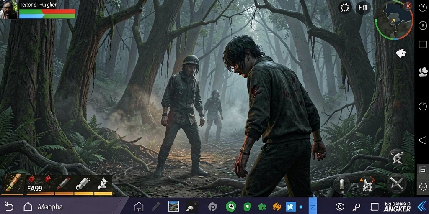Tap the orange-ringed attack skill button

367,185
